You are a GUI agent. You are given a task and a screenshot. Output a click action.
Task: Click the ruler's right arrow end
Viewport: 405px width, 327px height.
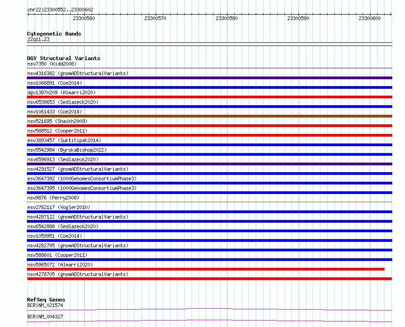coord(390,14)
